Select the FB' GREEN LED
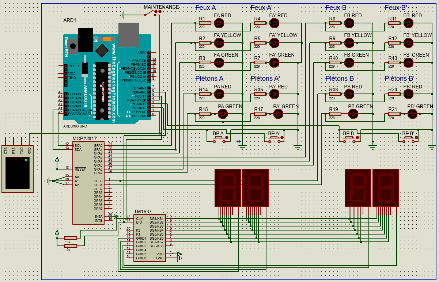439x282 pixels. click(408, 63)
